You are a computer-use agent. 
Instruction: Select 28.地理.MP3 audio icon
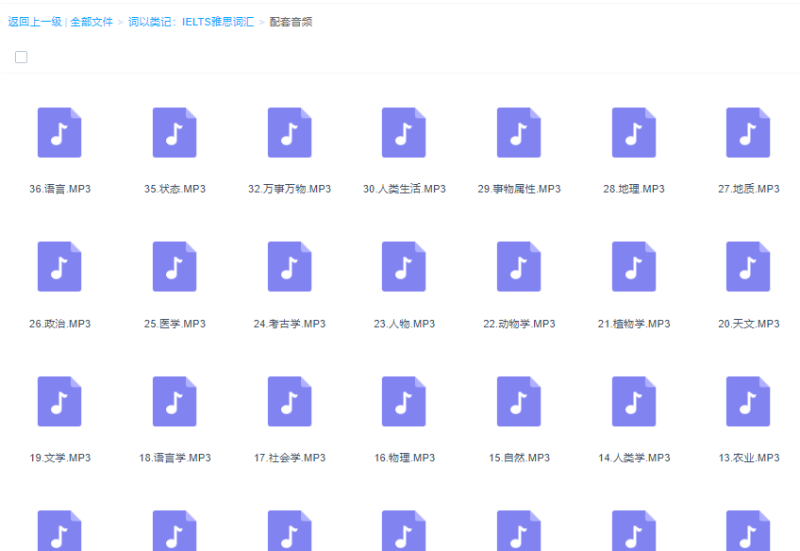point(633,132)
